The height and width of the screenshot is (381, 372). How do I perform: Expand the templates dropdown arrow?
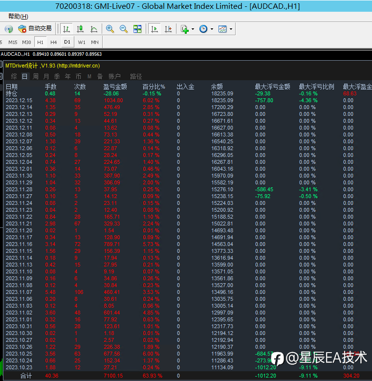231,29
